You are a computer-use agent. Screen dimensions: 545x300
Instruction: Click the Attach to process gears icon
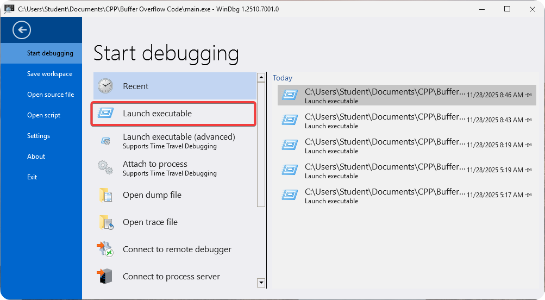point(105,168)
